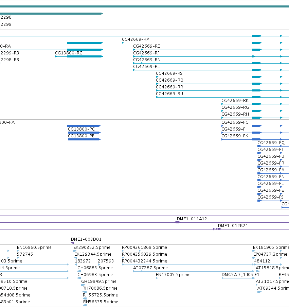Select the CG42669-PT label
This screenshot has width=289, height=307.
click(271, 150)
